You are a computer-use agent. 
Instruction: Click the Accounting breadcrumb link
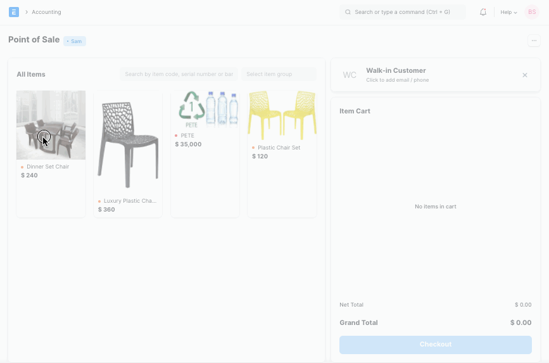pyautogui.click(x=46, y=12)
